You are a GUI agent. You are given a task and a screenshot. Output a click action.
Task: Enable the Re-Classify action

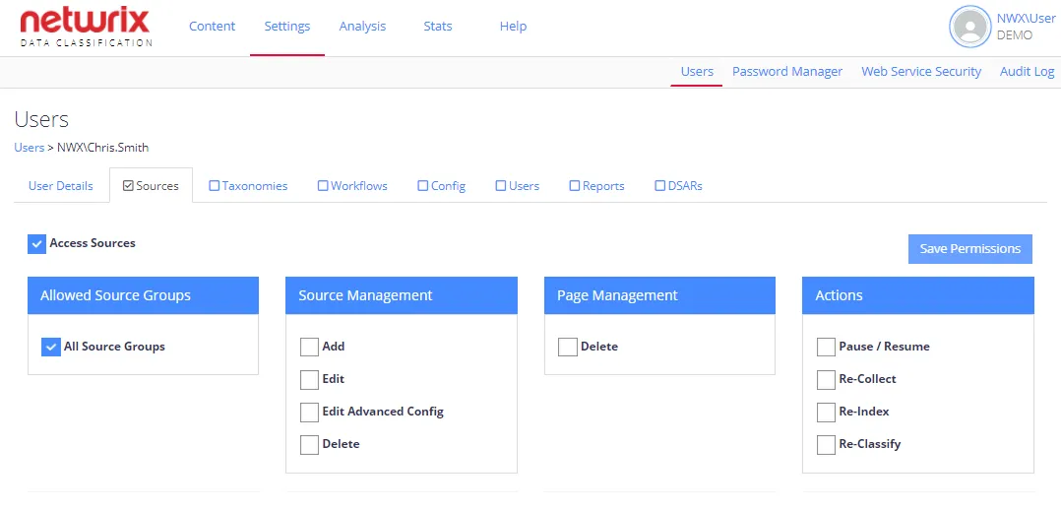tap(826, 444)
